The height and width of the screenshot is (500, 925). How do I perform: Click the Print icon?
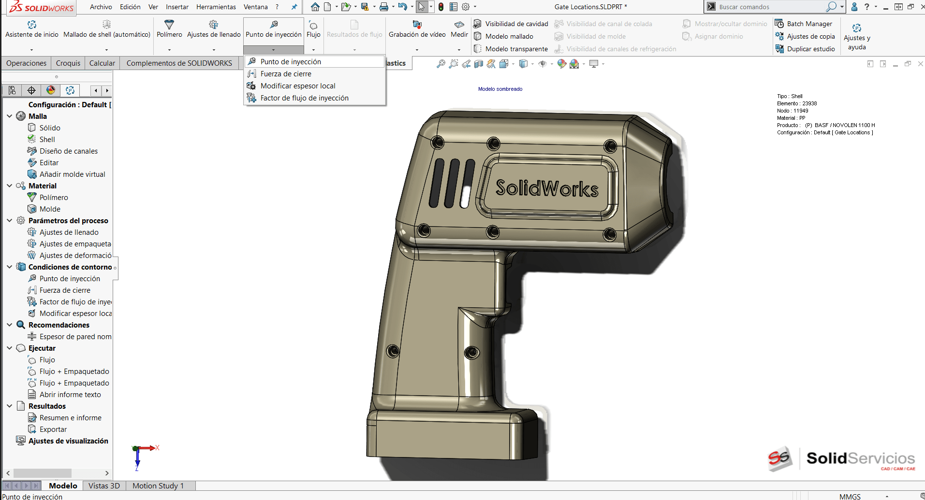[384, 7]
